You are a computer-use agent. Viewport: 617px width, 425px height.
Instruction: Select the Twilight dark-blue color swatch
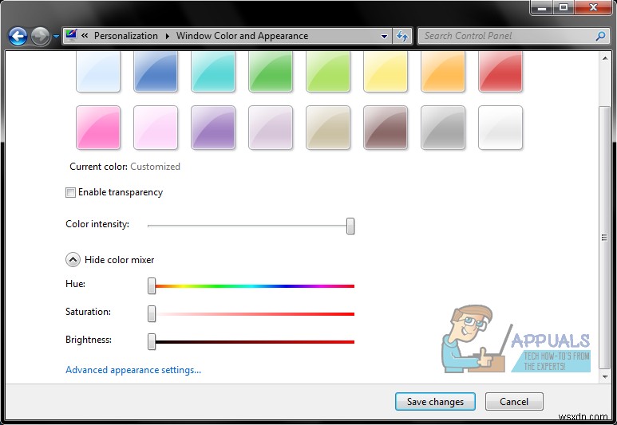156,71
